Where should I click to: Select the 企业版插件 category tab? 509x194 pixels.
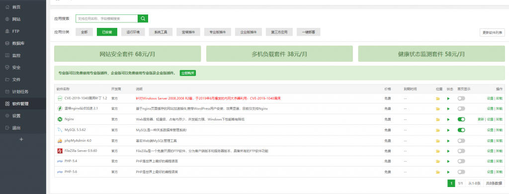tap(249, 32)
